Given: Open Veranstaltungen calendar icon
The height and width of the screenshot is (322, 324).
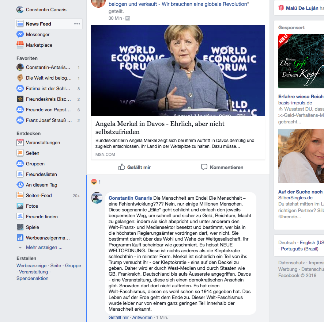Looking at the screenshot, I should coord(20,142).
